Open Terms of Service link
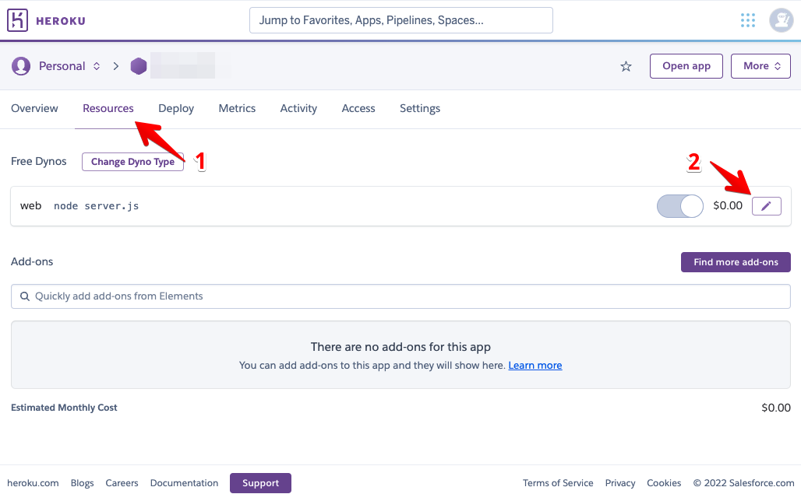Screen dimensions: 801x494 coord(558,483)
